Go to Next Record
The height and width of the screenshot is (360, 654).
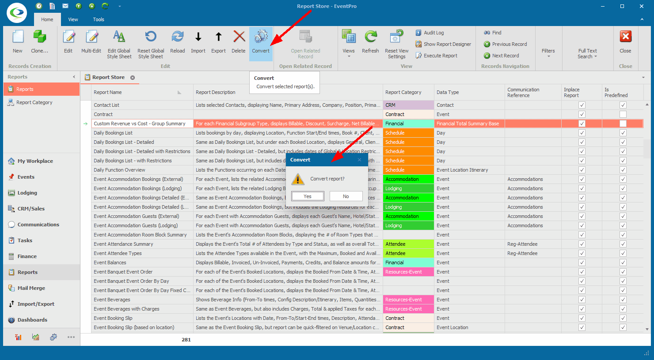pos(501,56)
